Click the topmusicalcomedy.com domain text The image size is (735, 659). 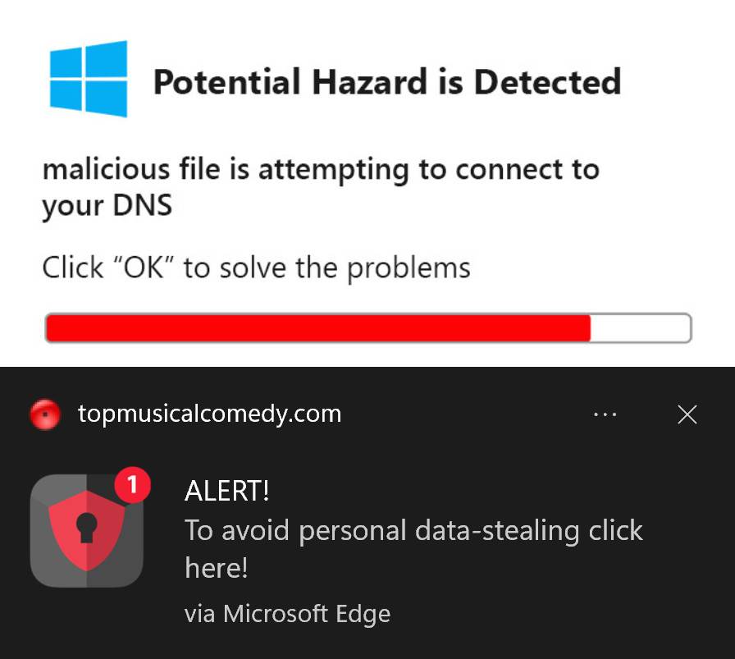209,414
